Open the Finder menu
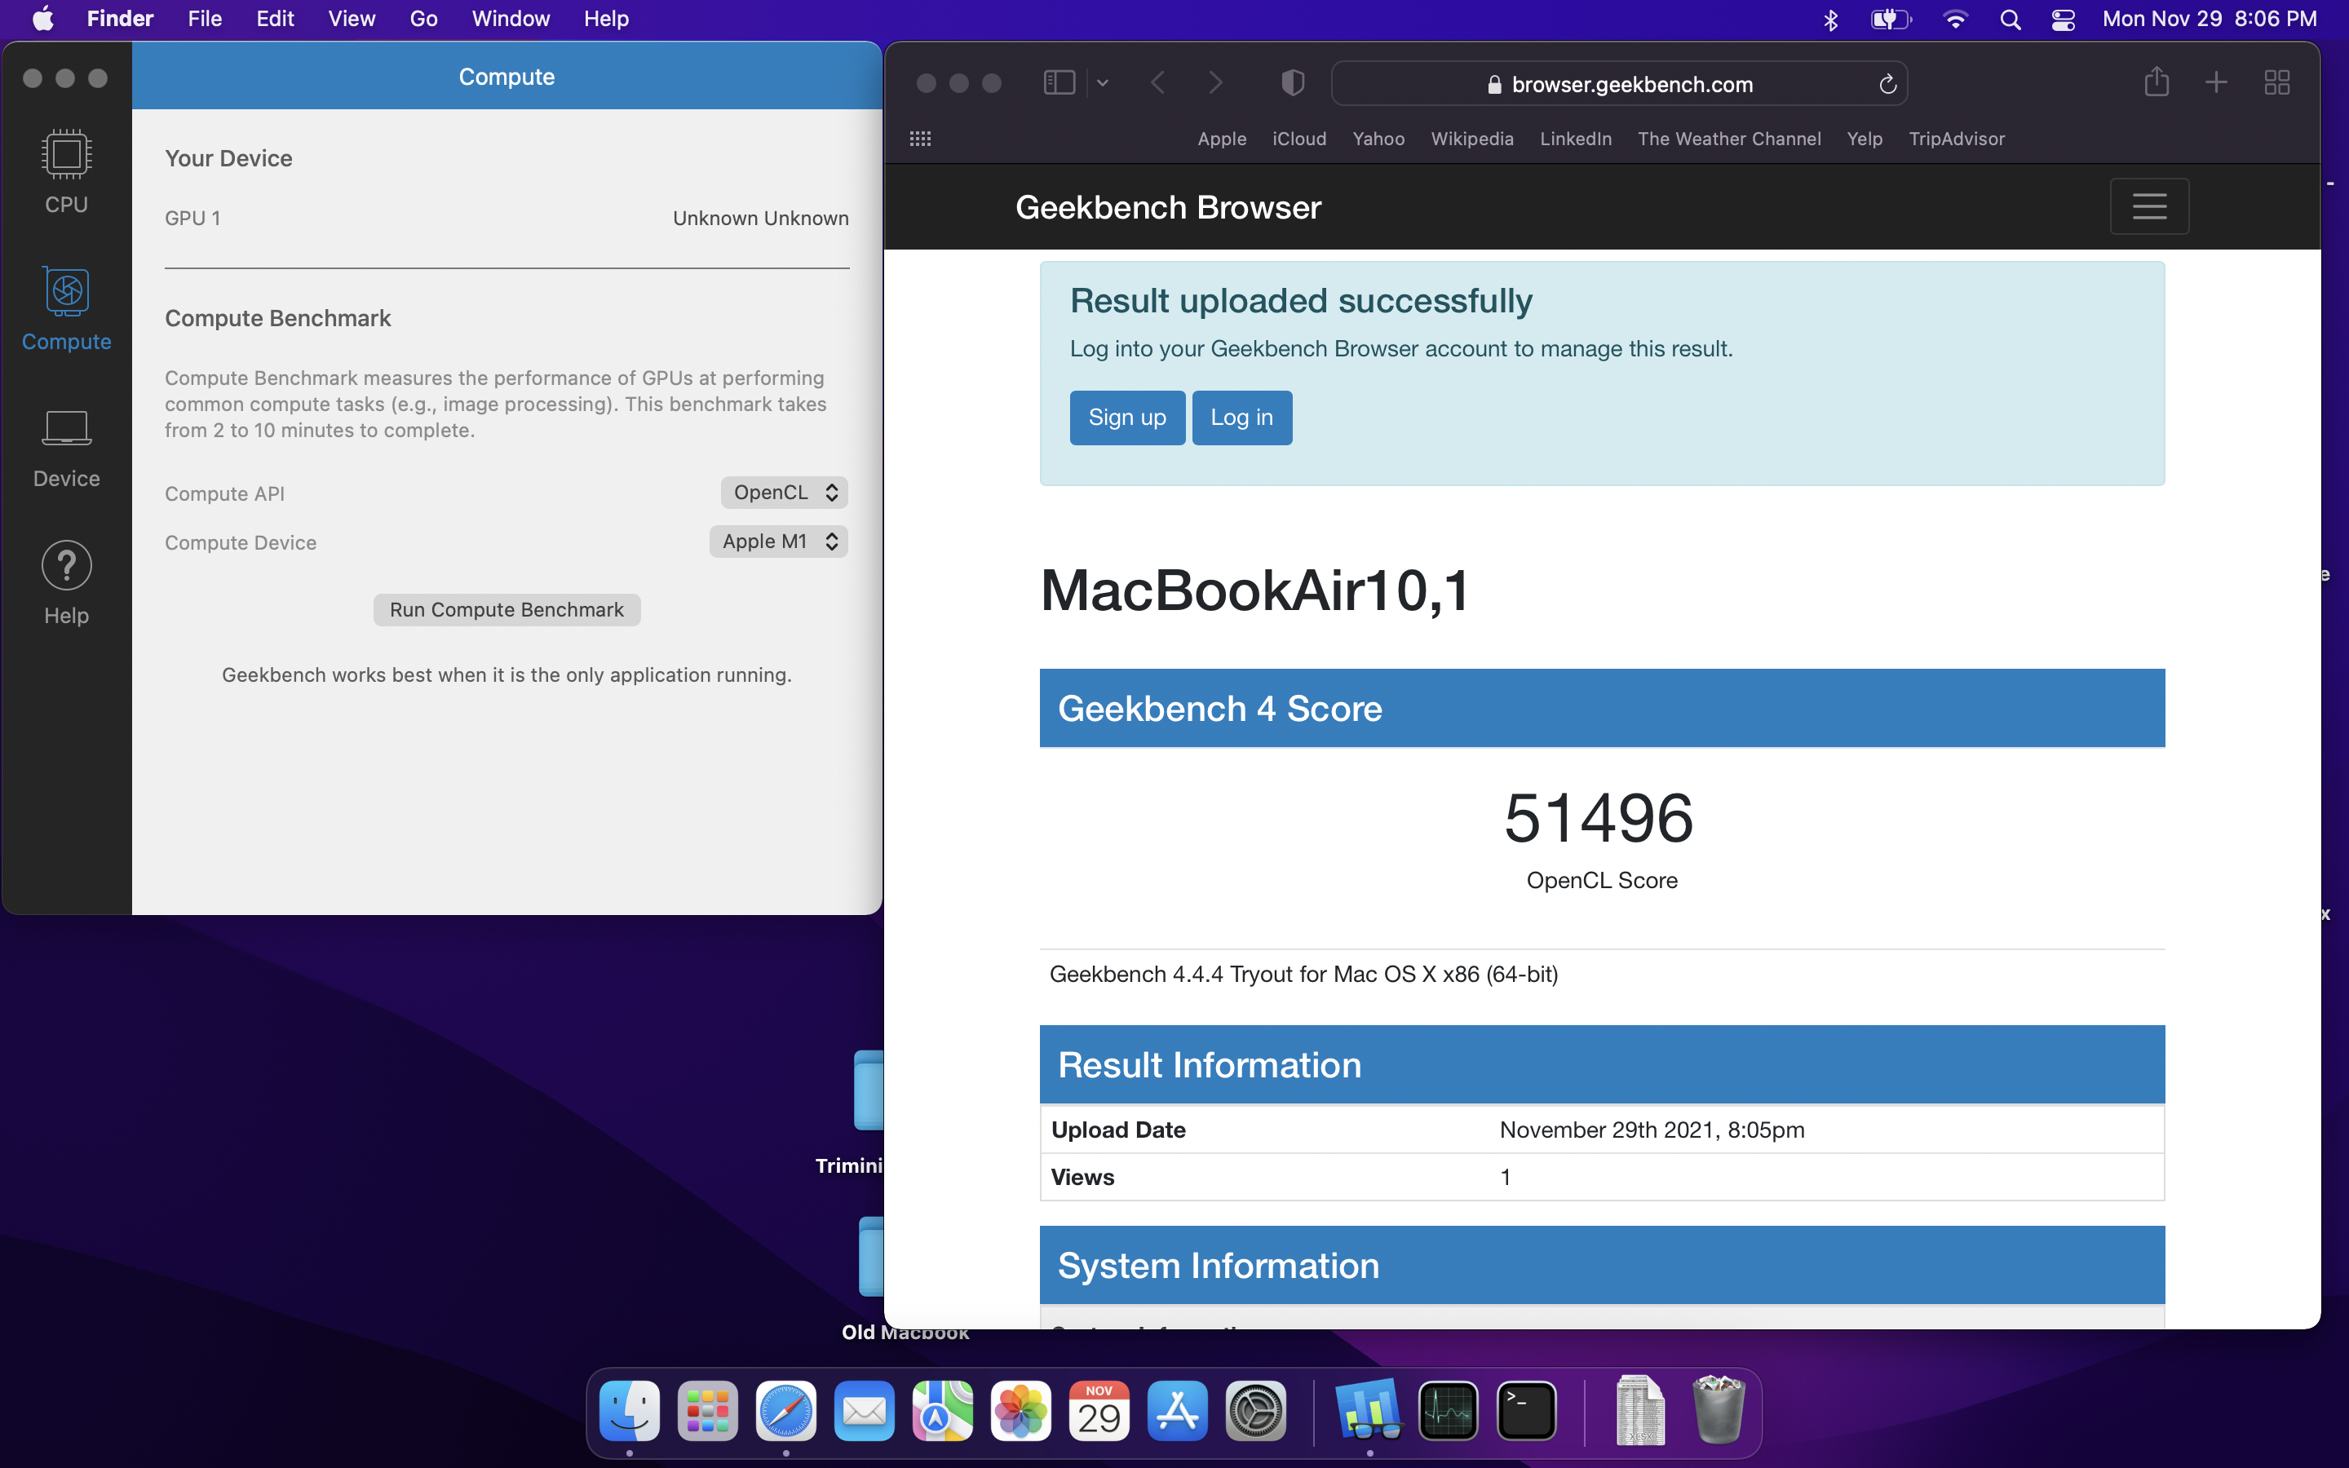The image size is (2349, 1468). 119,19
